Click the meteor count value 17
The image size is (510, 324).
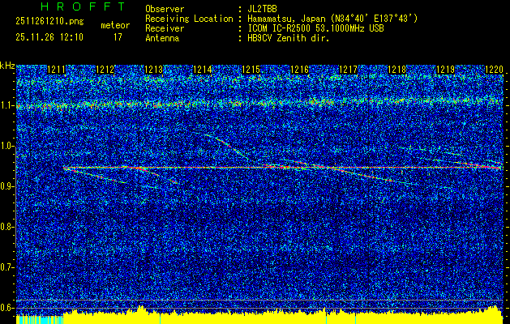118,37
